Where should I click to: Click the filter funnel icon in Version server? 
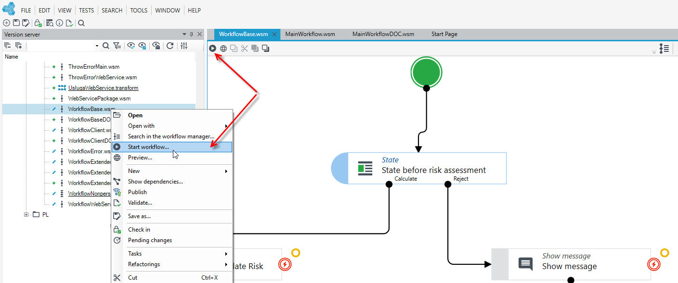tap(117, 46)
